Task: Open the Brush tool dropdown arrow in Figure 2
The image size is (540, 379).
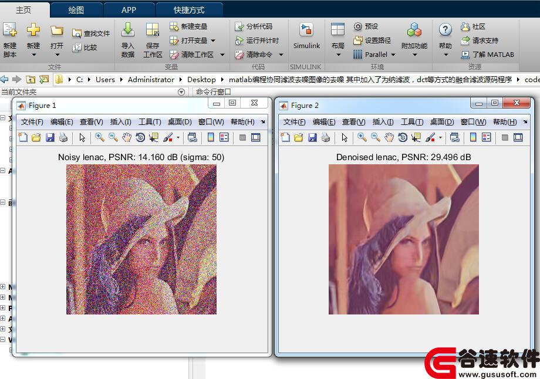Action: coord(440,138)
